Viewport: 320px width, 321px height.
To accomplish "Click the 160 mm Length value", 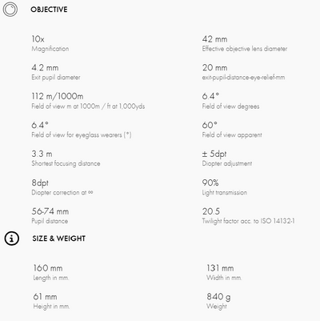I will click(48, 268).
